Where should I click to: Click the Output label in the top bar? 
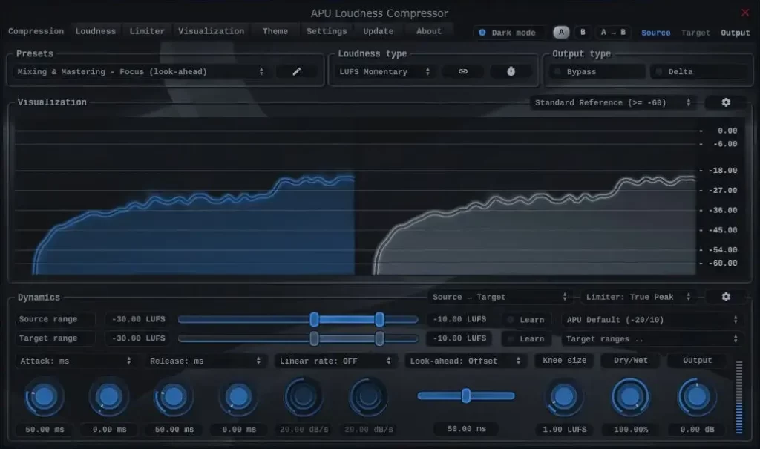click(736, 32)
